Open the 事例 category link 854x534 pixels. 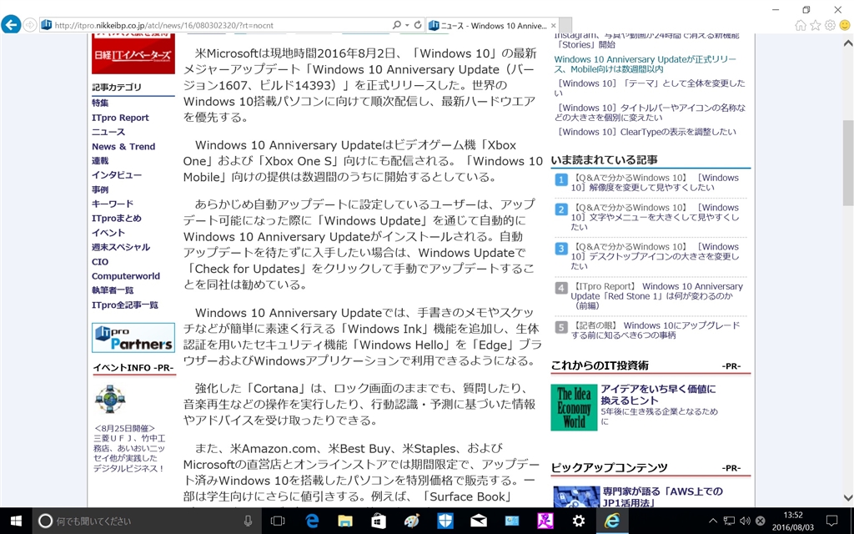click(100, 189)
